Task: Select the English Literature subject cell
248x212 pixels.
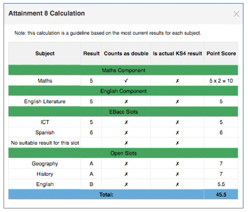Action: 45,102
